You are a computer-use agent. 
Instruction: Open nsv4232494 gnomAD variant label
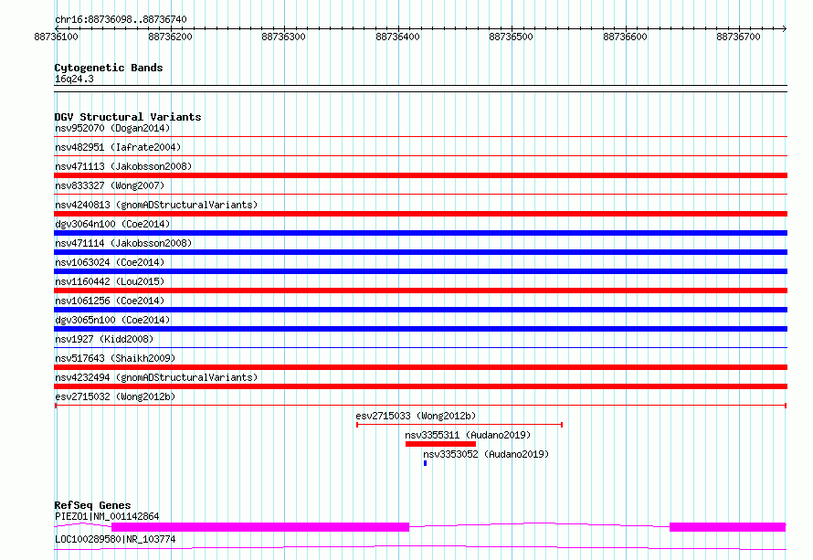click(156, 377)
